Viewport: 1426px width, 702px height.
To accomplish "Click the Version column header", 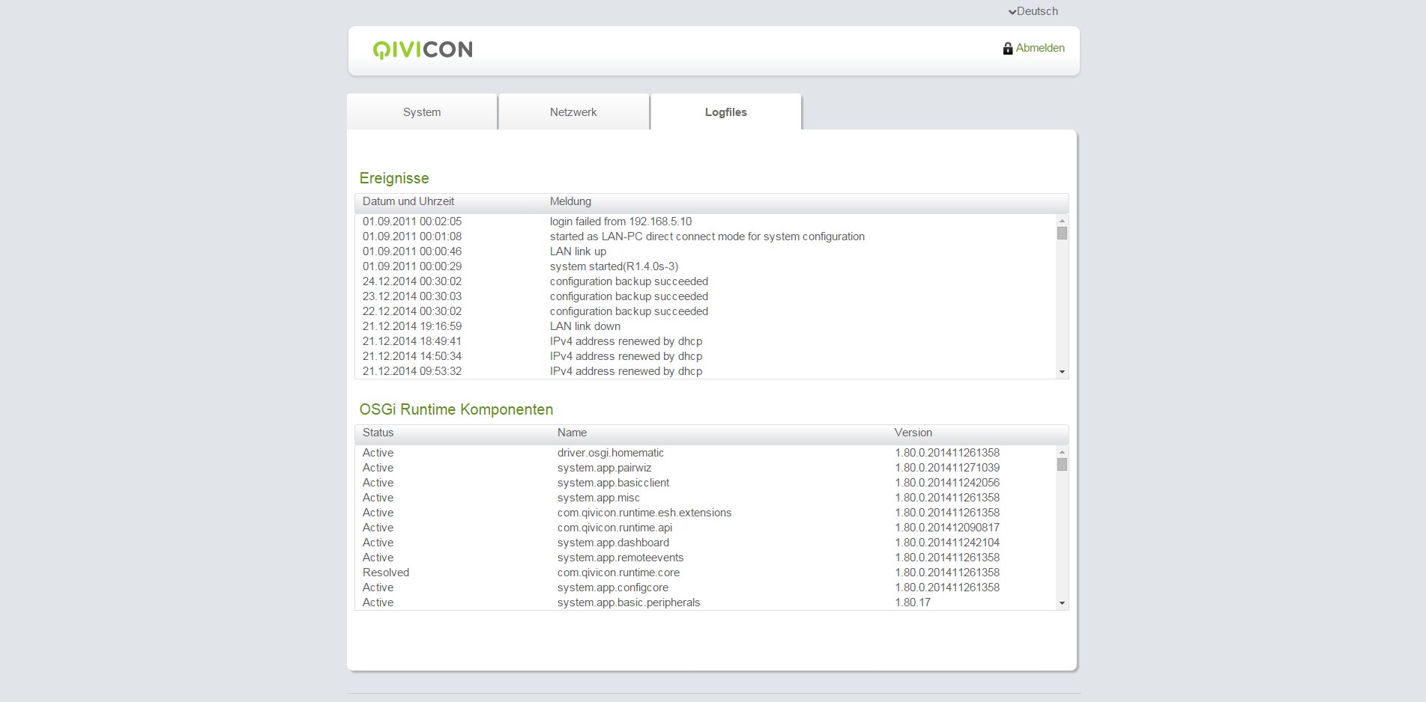I will (913, 433).
